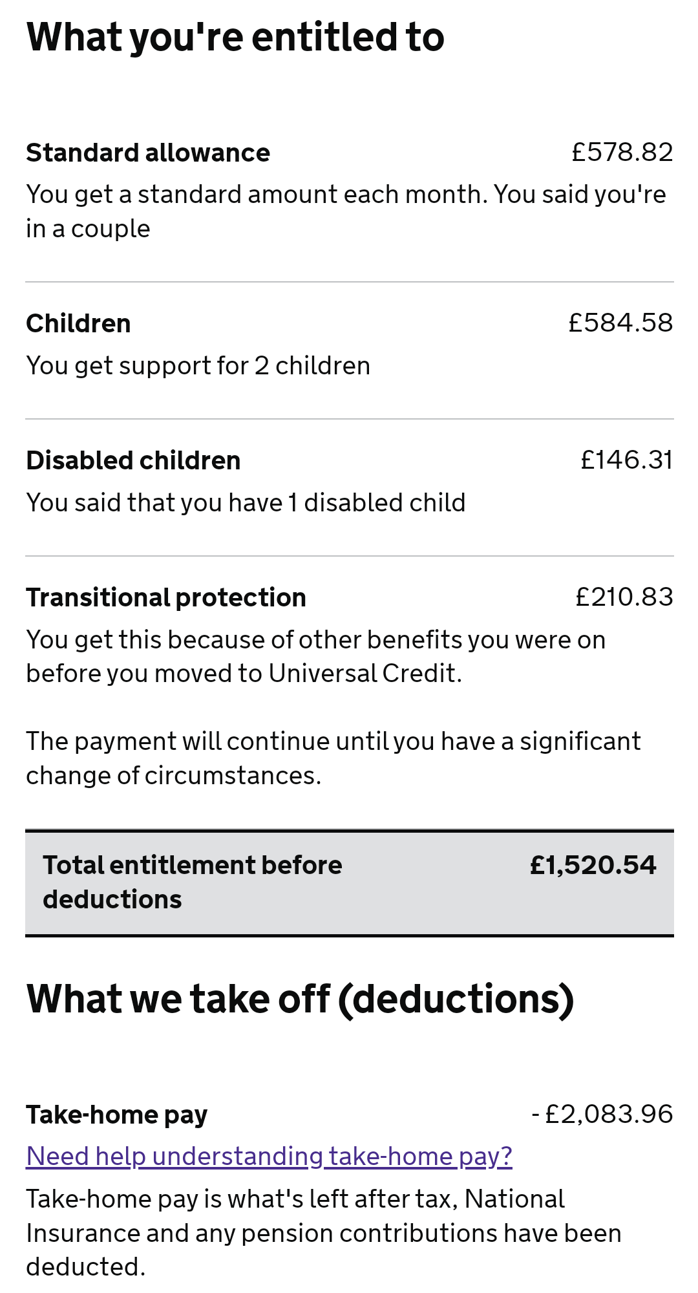Open the 'Need help understanding take-home pay?' link
Screen dimensions: 698x1293
tap(269, 1156)
